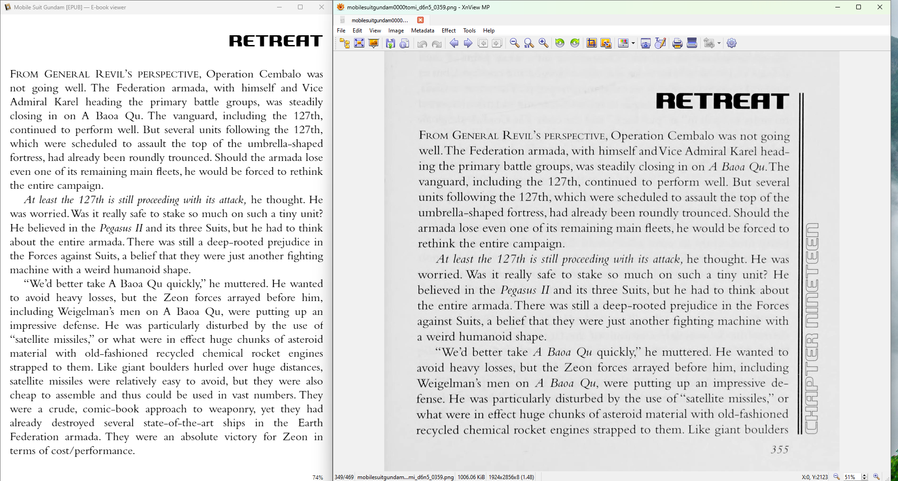Open the View menu in XnView
This screenshot has height=481, width=898.
[375, 31]
